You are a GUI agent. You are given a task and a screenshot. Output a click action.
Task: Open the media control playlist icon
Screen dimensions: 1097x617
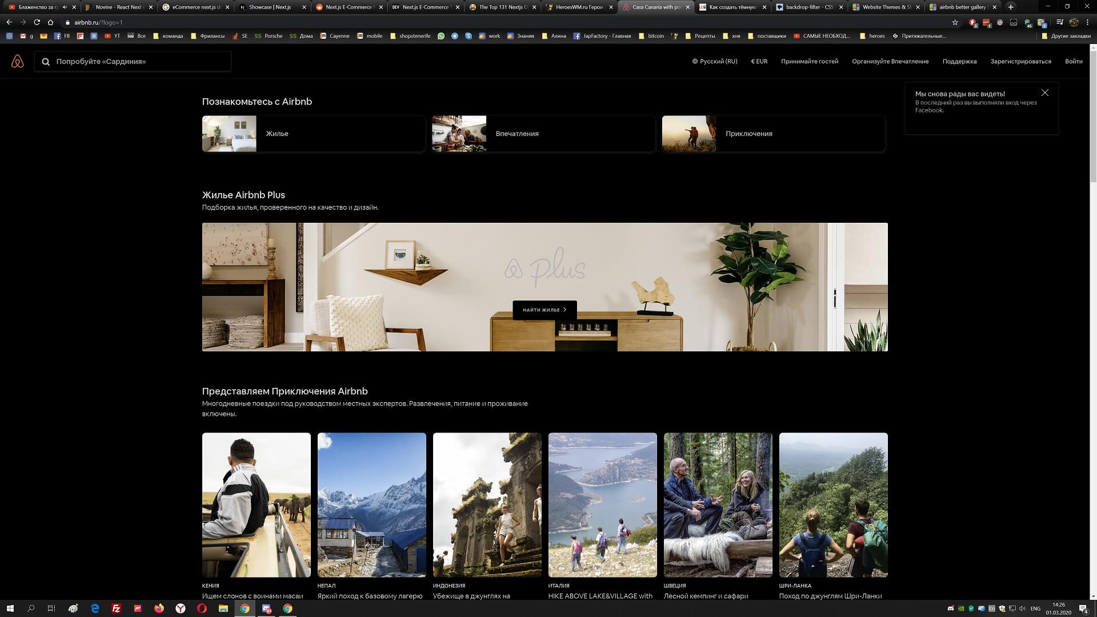pos(1059,22)
